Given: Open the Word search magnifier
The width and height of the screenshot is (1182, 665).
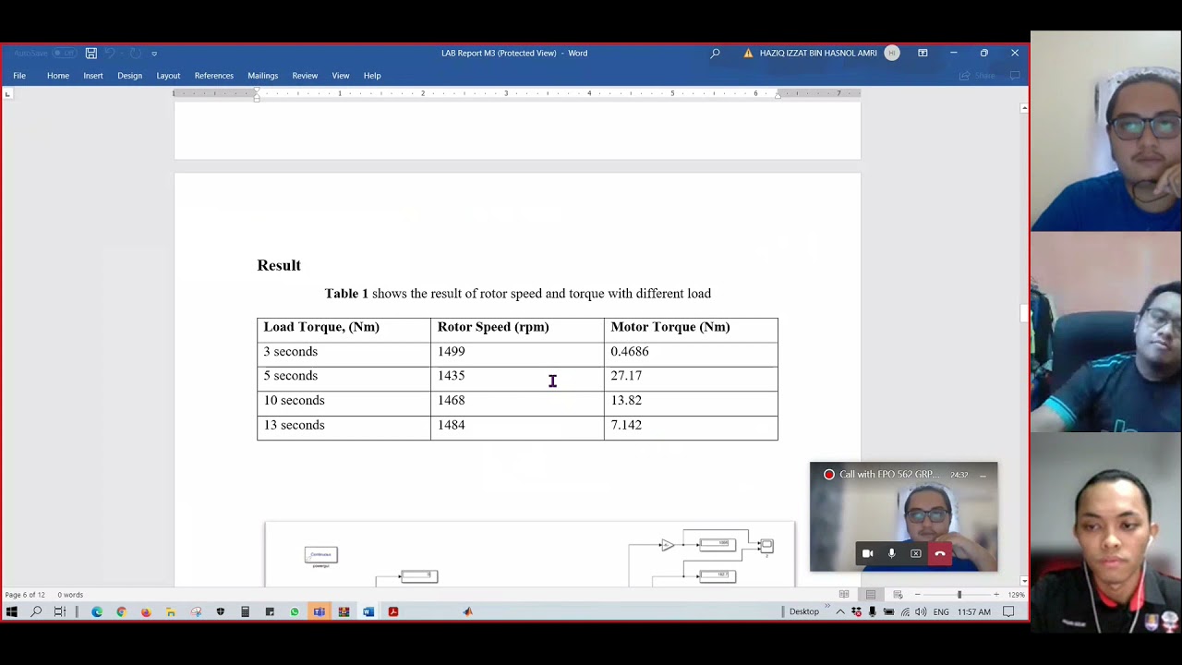Looking at the screenshot, I should (715, 54).
